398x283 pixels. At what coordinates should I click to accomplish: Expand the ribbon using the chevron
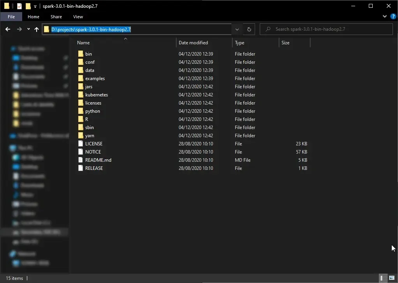[385, 17]
